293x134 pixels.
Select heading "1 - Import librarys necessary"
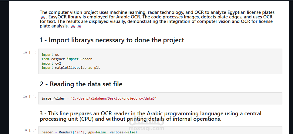(112, 40)
